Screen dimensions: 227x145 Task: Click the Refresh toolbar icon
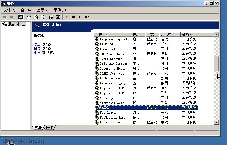point(36,17)
